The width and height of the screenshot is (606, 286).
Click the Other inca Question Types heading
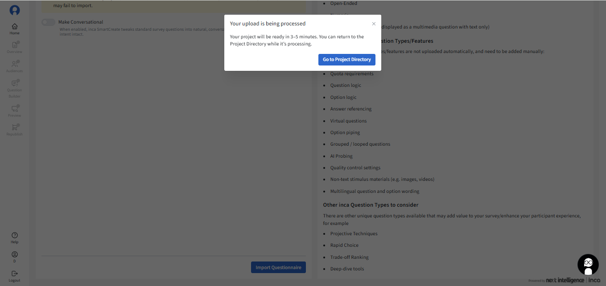[x=371, y=205]
